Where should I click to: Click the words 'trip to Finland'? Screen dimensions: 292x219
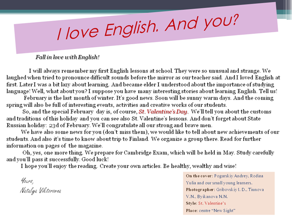coord(130,139)
